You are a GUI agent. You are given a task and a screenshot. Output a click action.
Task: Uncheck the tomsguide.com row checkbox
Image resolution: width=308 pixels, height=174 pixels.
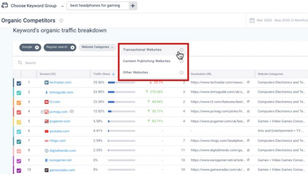click(19, 93)
